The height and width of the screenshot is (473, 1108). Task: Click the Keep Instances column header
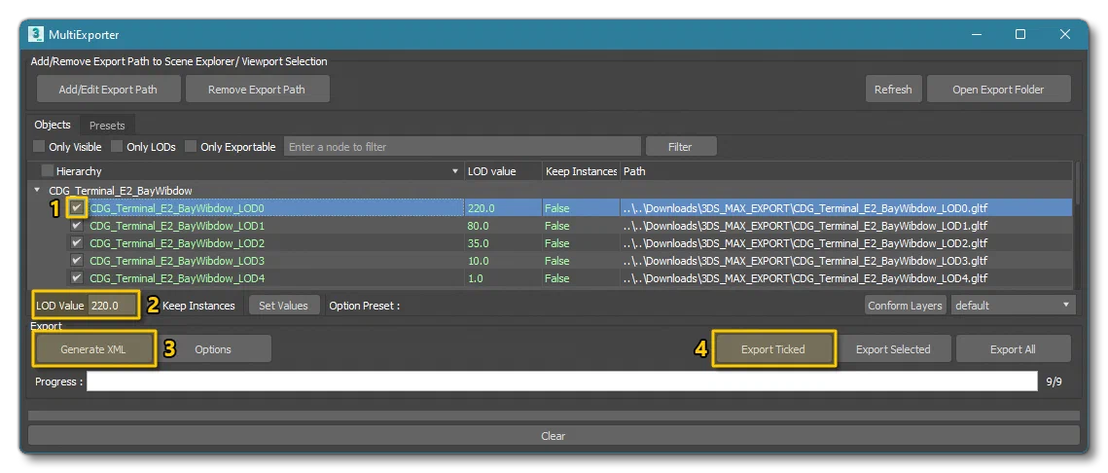[x=582, y=171]
